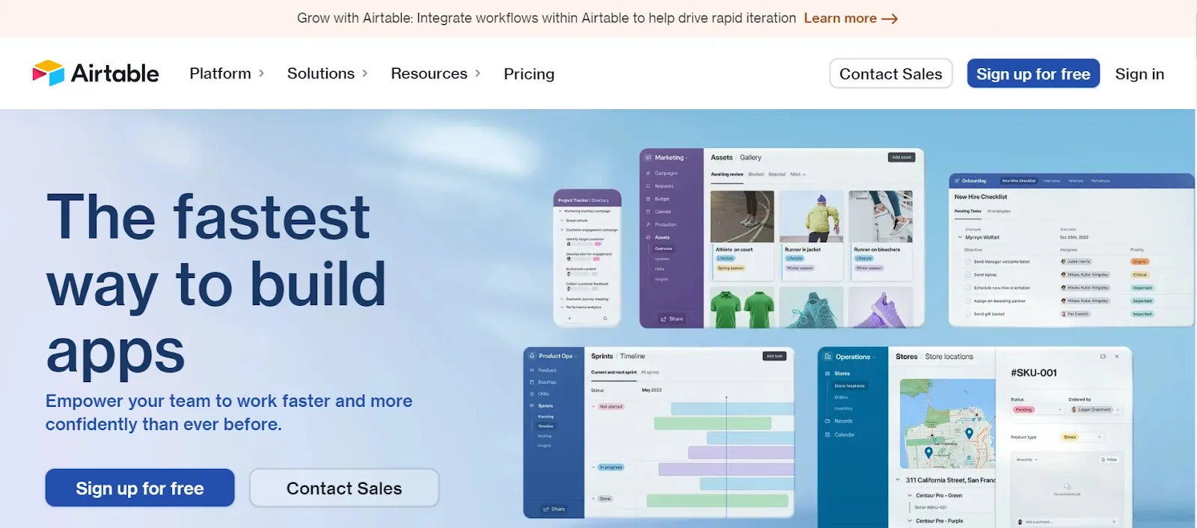Expand the Resources menu in the navigation

click(435, 73)
